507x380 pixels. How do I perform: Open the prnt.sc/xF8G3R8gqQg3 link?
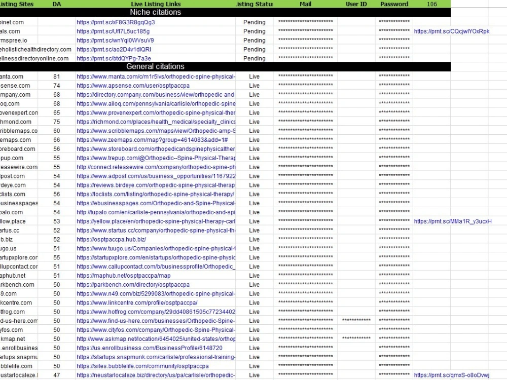pyautogui.click(x=116, y=22)
